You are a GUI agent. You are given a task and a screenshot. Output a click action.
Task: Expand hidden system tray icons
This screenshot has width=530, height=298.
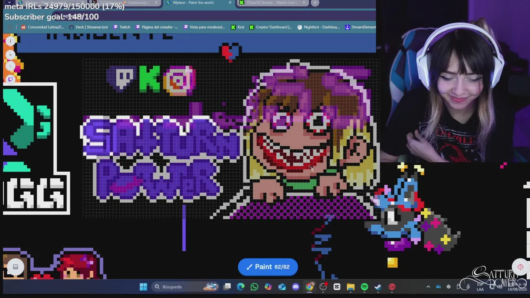pos(428,287)
